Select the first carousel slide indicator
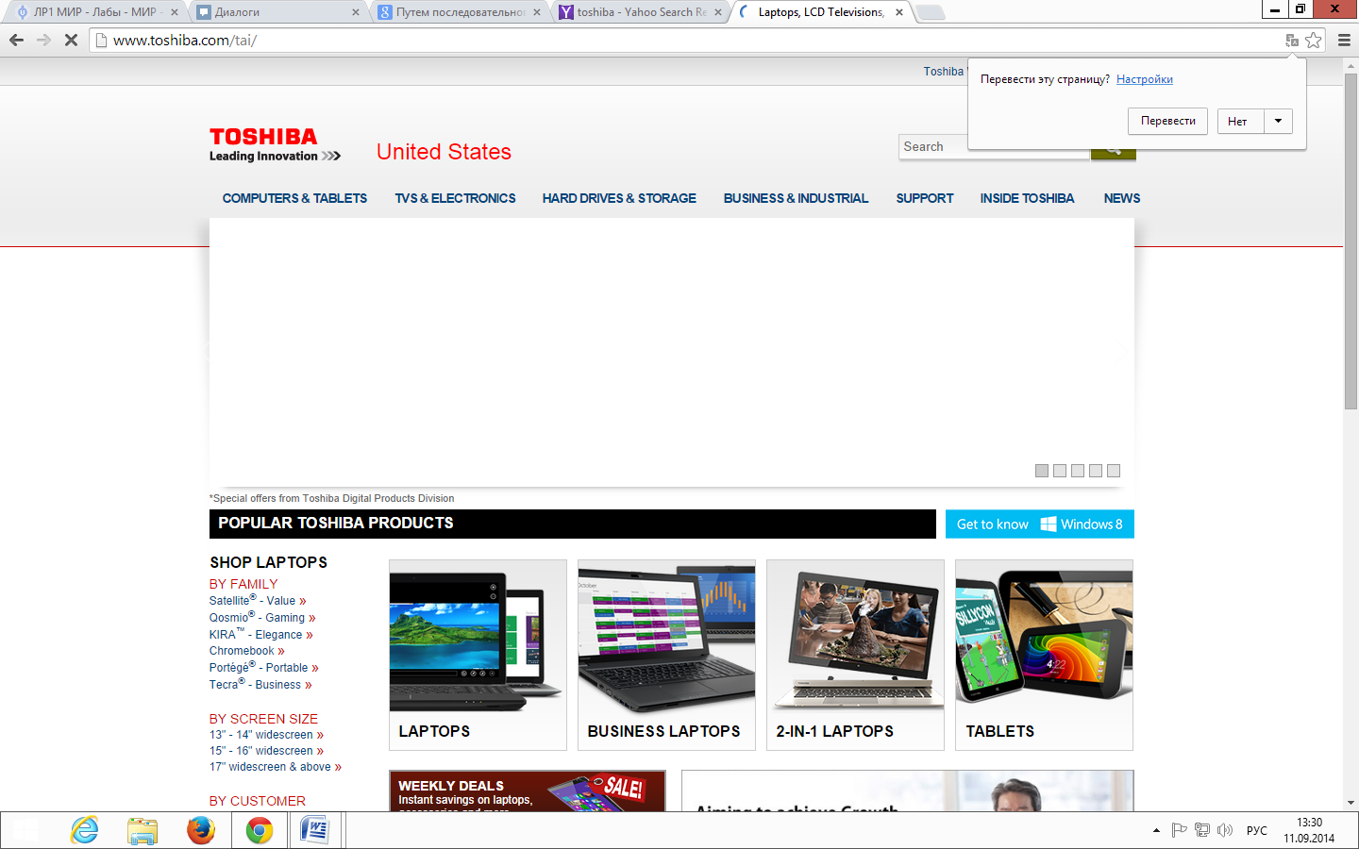The width and height of the screenshot is (1359, 849). tap(1042, 471)
